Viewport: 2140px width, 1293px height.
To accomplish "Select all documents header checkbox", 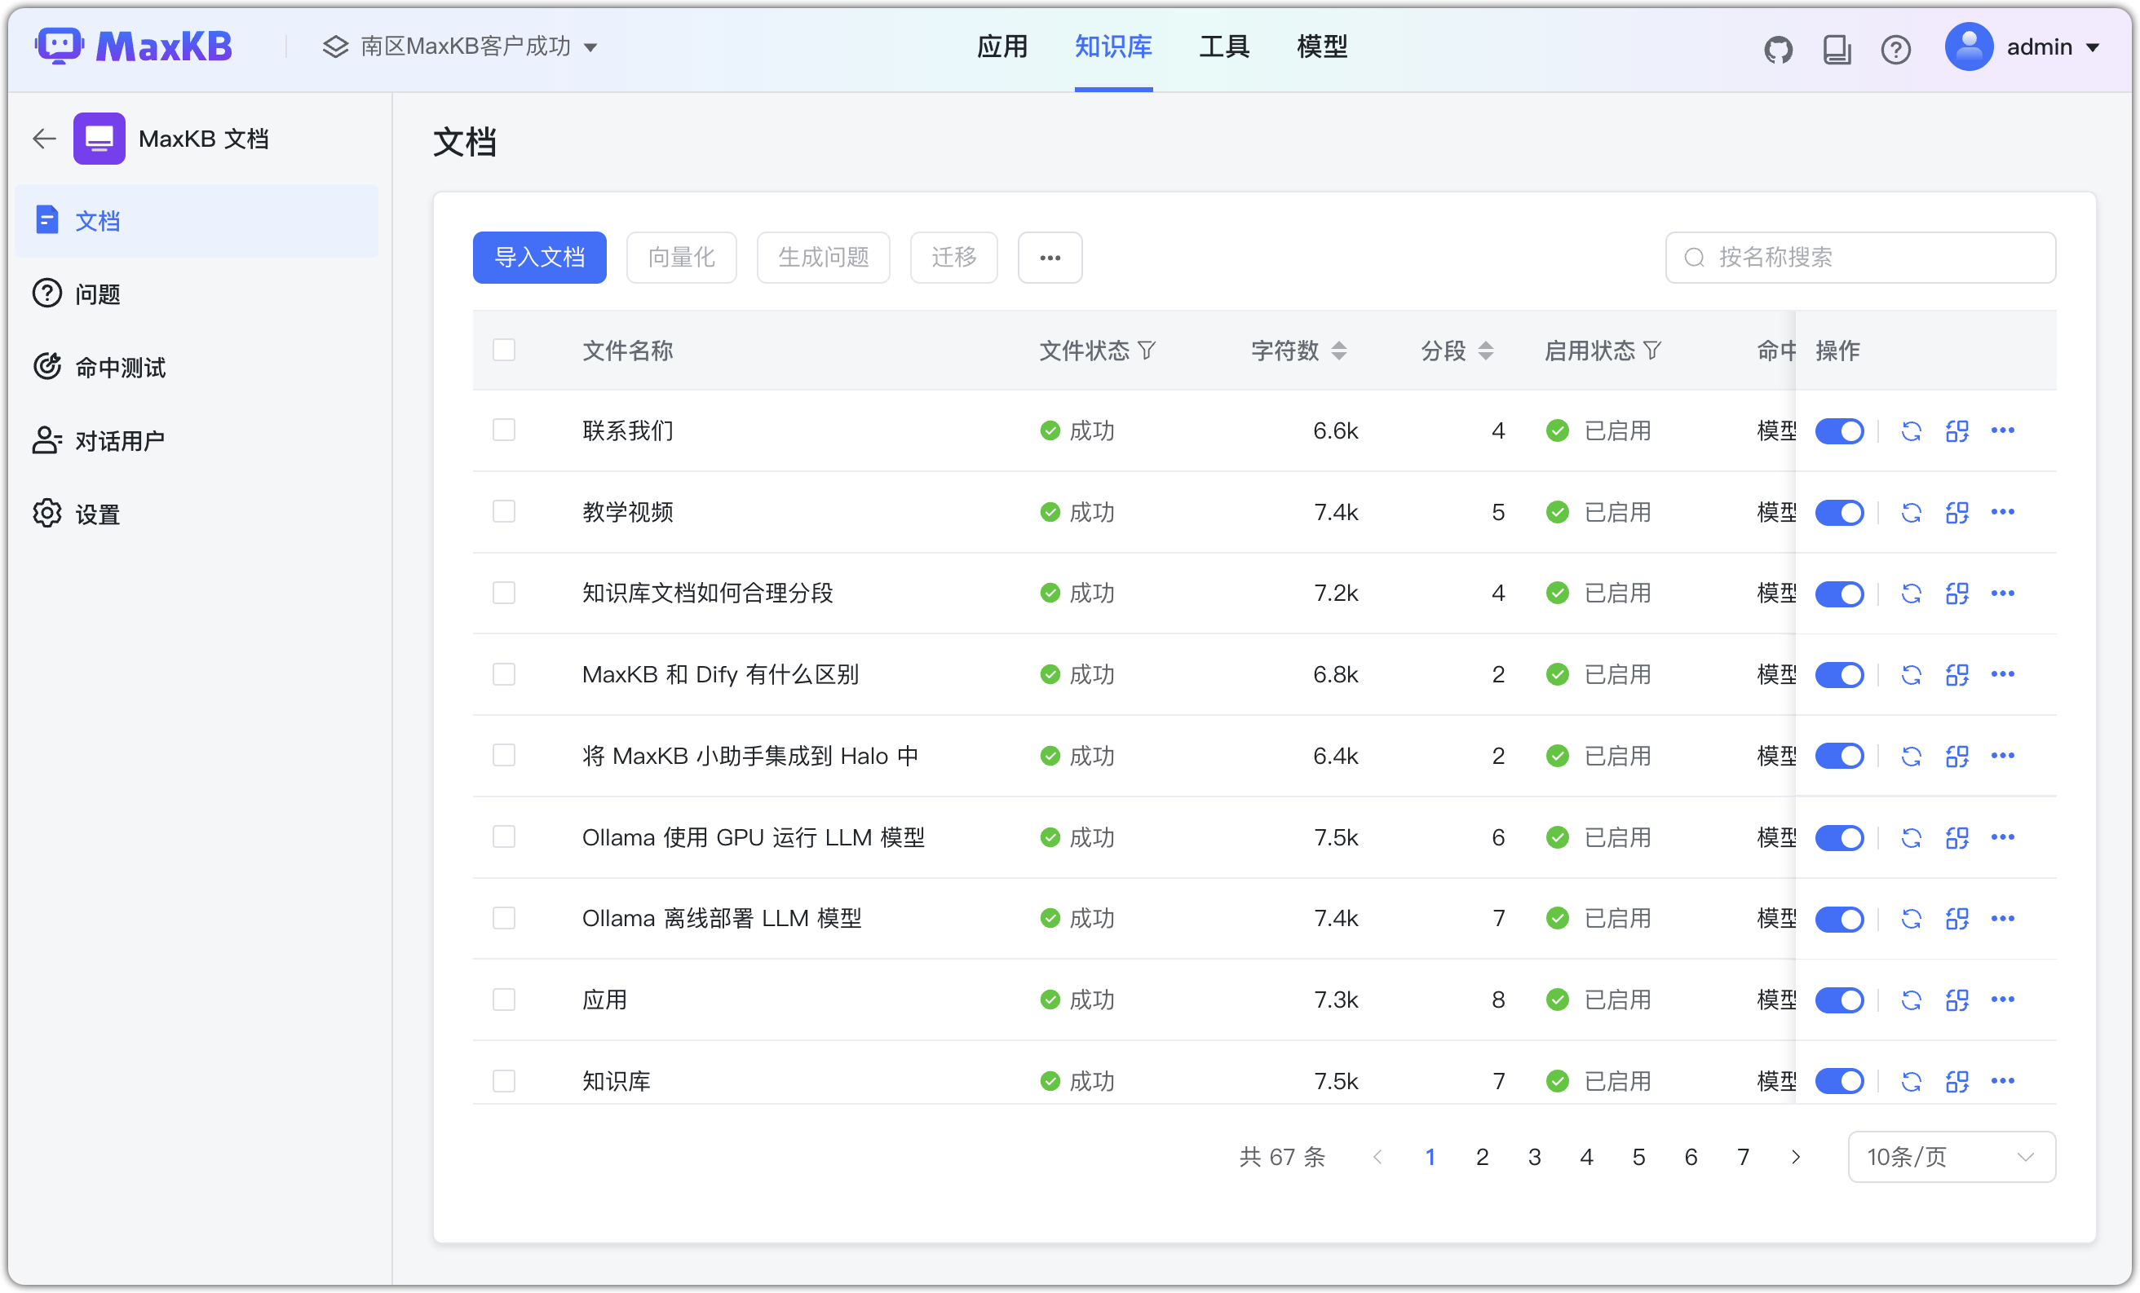I will (x=504, y=350).
